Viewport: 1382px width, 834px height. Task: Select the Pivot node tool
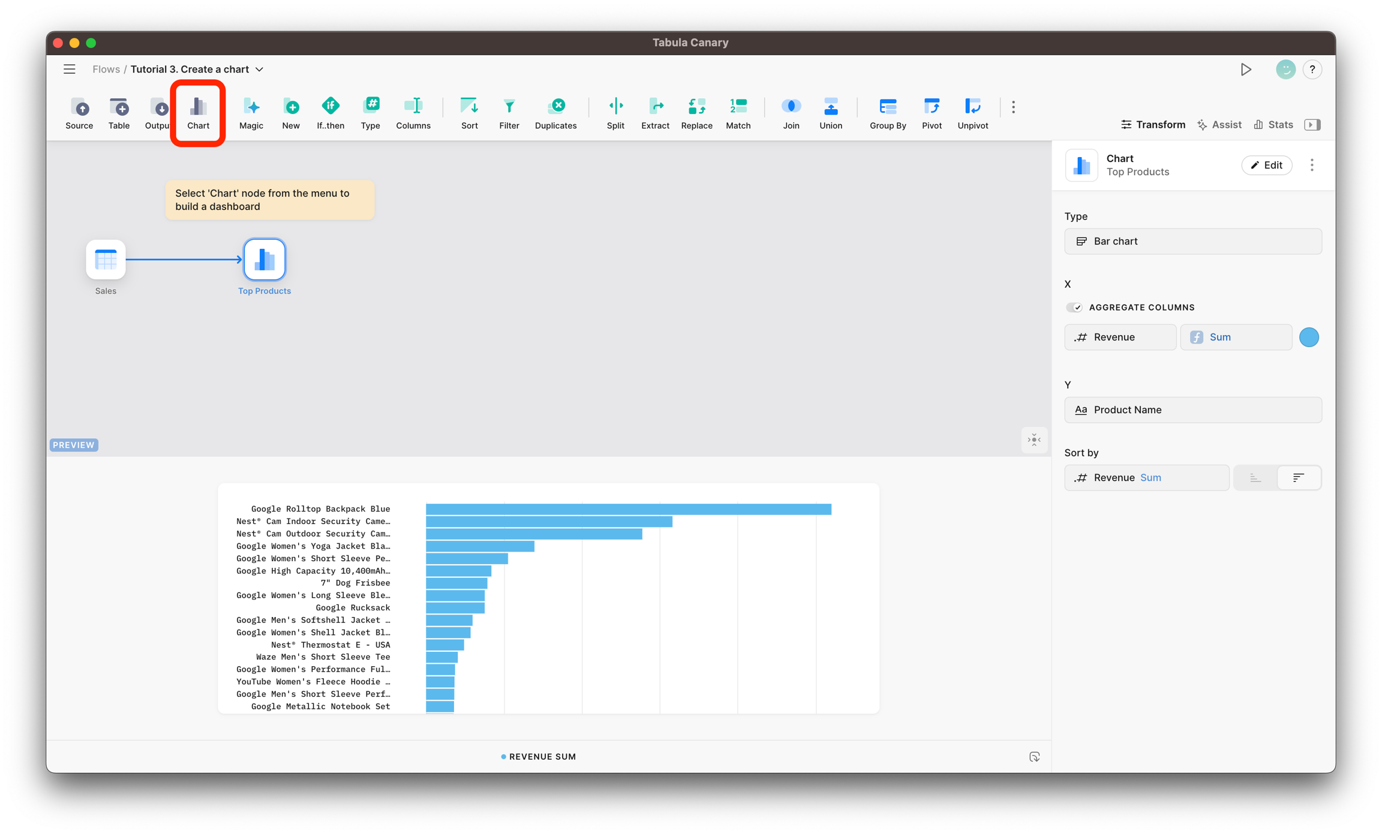click(931, 112)
